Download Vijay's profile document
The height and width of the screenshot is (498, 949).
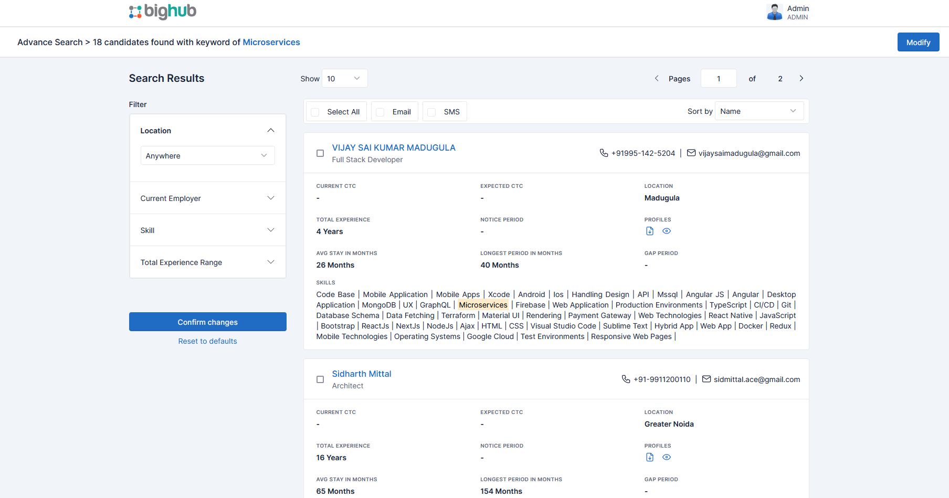(x=650, y=230)
